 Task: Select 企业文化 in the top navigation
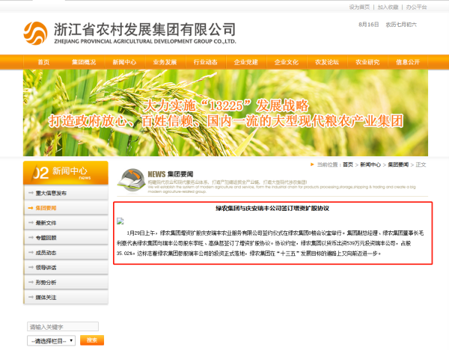pos(286,62)
